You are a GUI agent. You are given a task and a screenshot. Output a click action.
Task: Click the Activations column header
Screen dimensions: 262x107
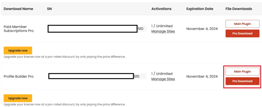[x=161, y=9]
